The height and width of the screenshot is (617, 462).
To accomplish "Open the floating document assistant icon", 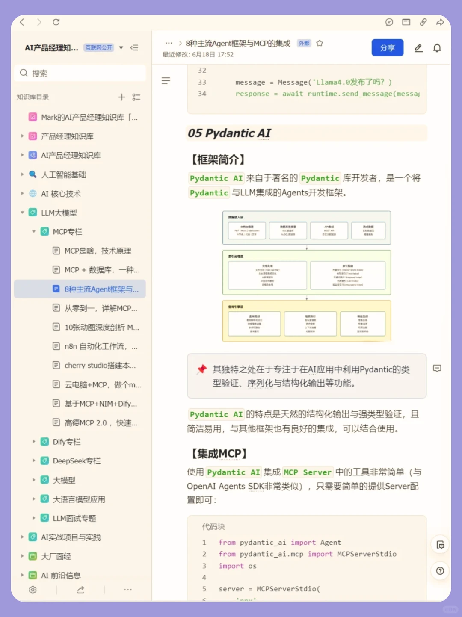I will point(440,545).
